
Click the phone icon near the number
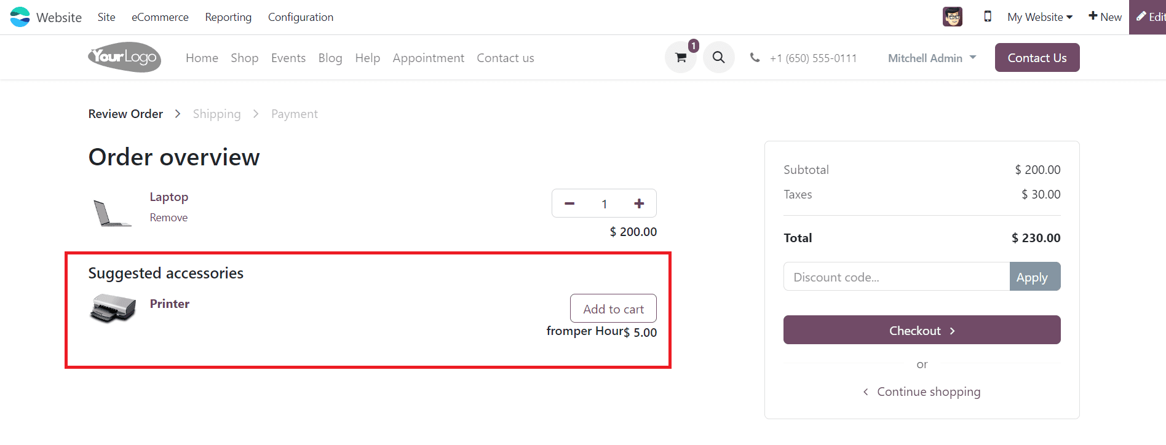(x=755, y=58)
